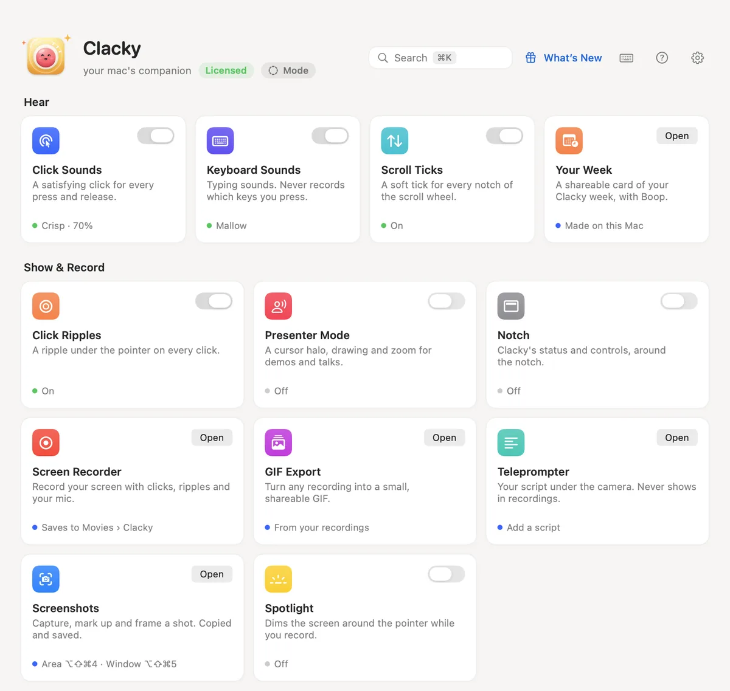The image size is (730, 691).
Task: Click the Screen Recorder red icon
Action: coord(46,443)
